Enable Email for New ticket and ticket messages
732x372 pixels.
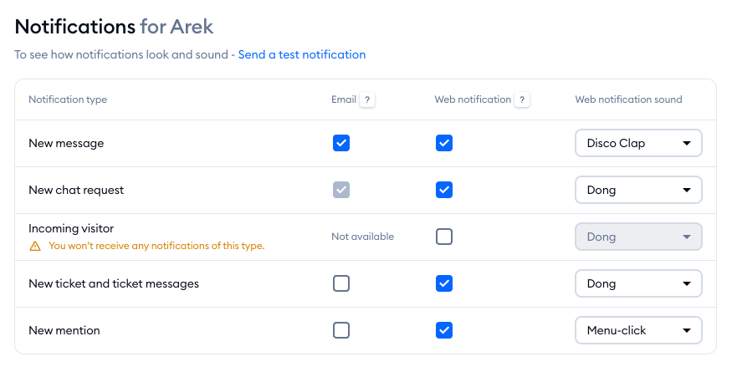point(341,283)
